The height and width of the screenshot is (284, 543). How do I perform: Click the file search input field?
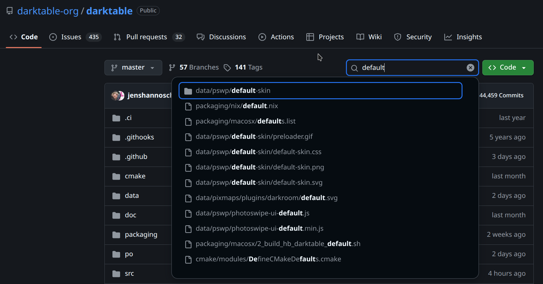tap(412, 68)
